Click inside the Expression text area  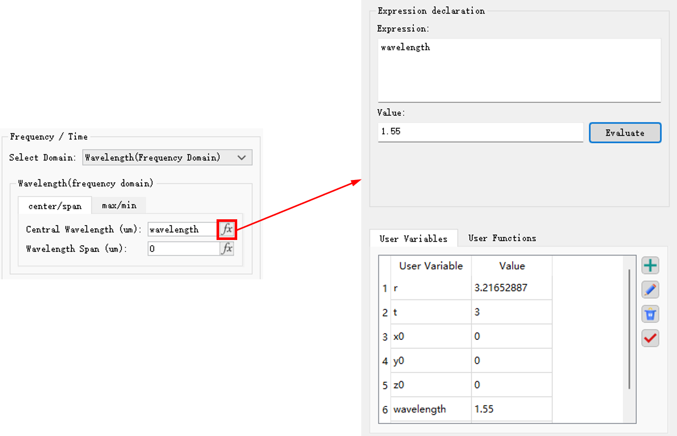pos(519,70)
